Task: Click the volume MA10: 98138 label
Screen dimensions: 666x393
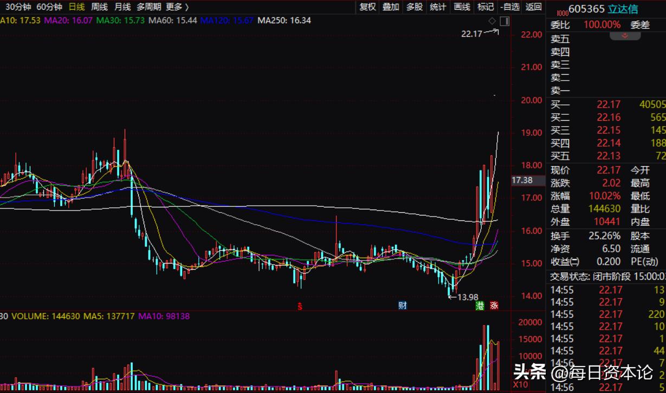Action: [164, 316]
